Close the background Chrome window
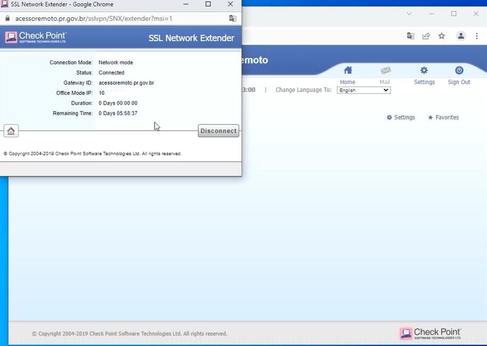The image size is (487, 346). pos(476,14)
